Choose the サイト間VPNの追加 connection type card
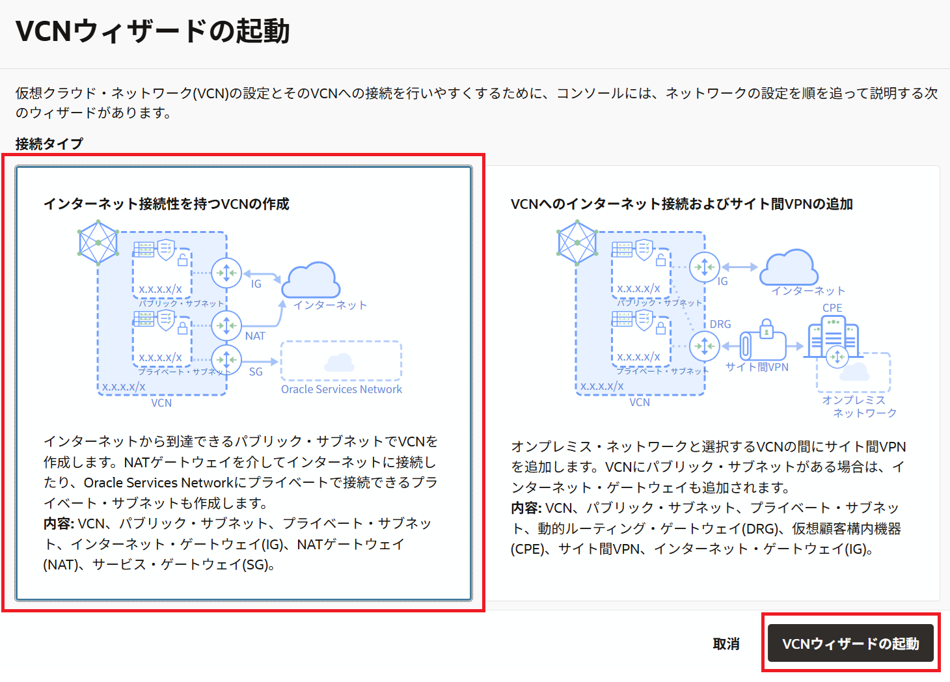The height and width of the screenshot is (682, 950). [x=712, y=383]
